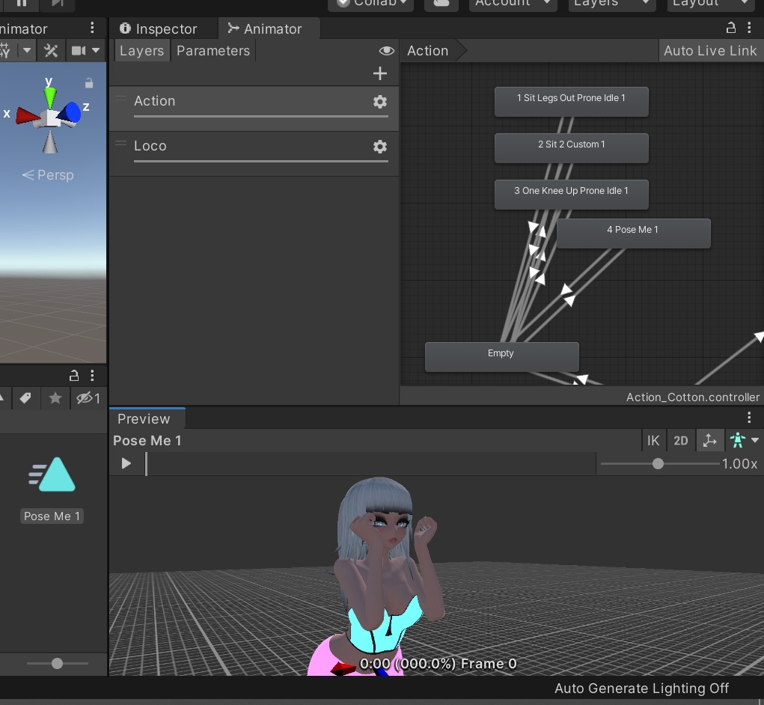Expand the scene camera dropdown arrow
Image resolution: width=764 pixels, height=705 pixels.
[x=96, y=50]
